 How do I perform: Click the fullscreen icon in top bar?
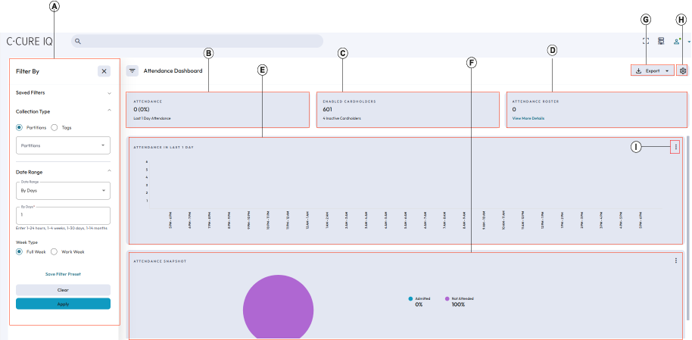click(646, 42)
